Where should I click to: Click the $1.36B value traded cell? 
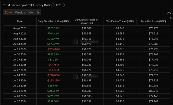(120, 28)
